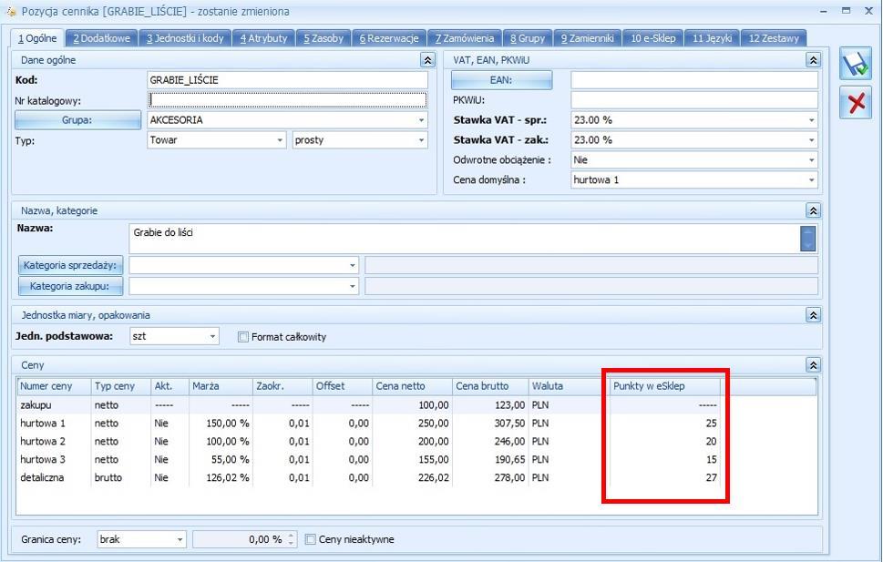Open Stawka VAT - spr. dropdown
Screen dimensions: 883x562
[811, 120]
